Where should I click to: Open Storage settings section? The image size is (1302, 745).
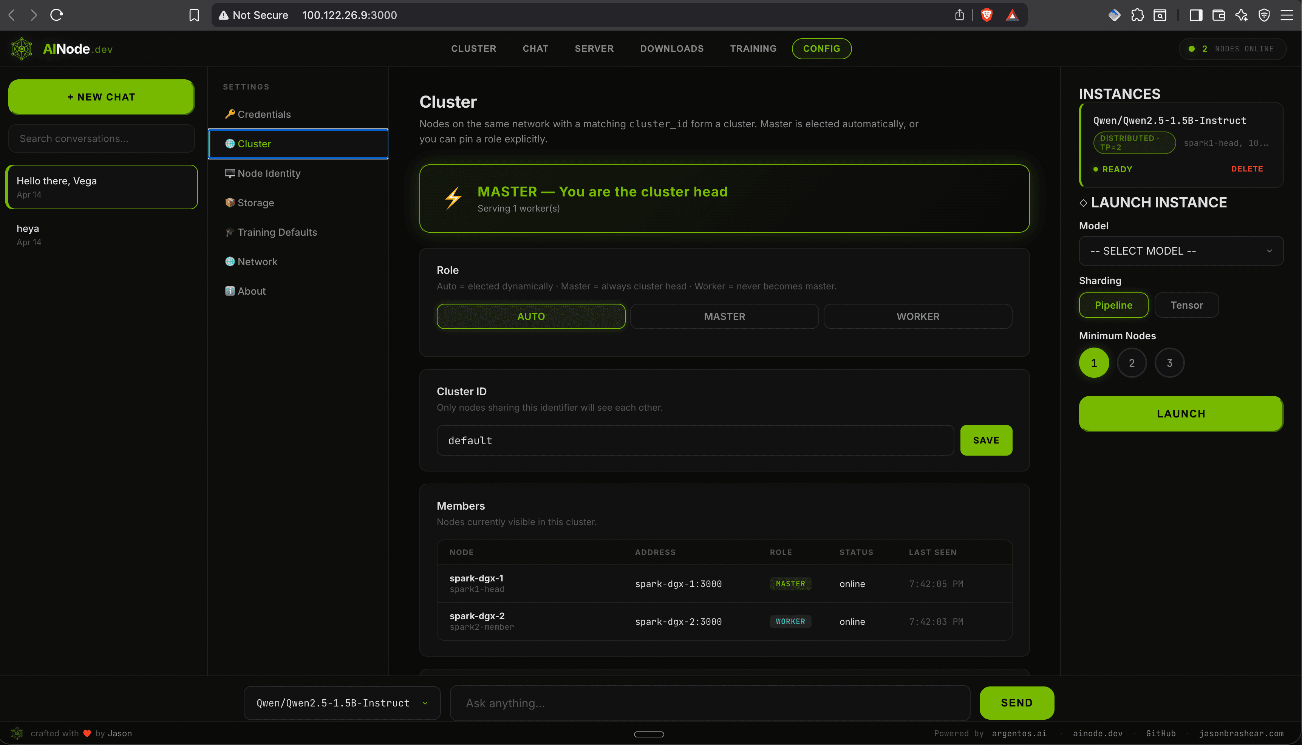point(298,202)
